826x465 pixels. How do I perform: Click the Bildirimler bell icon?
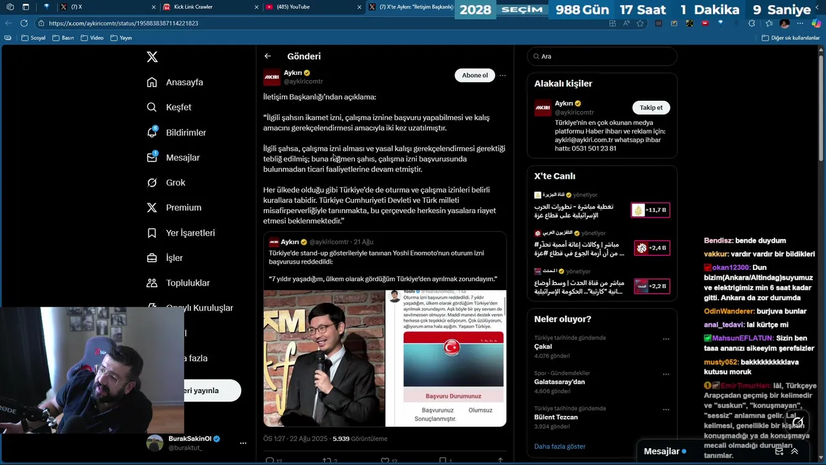[x=152, y=132]
